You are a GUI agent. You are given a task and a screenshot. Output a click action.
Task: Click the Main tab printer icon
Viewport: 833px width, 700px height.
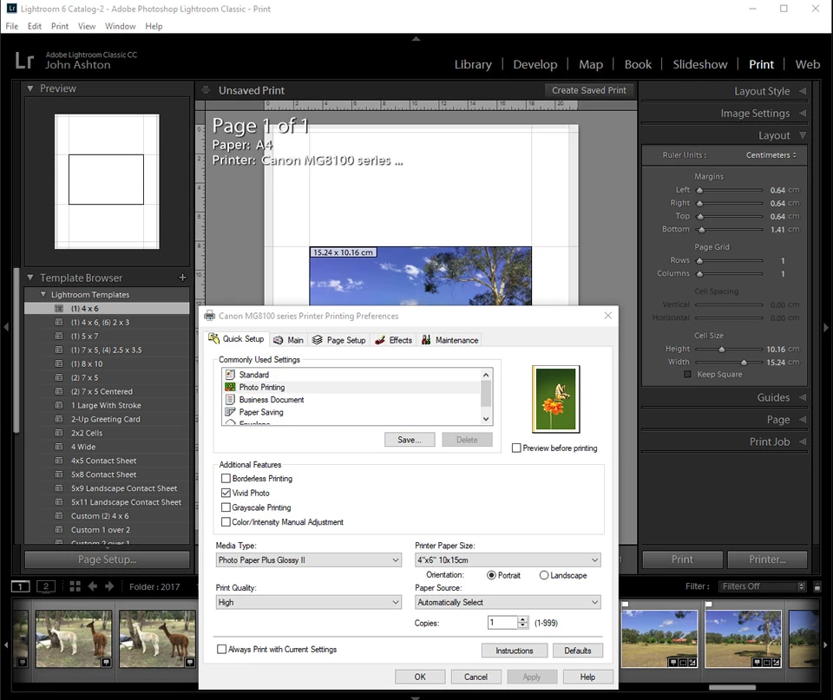point(278,340)
